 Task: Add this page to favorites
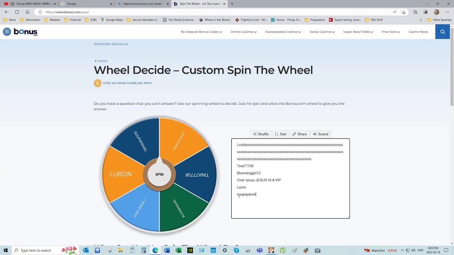(403, 12)
